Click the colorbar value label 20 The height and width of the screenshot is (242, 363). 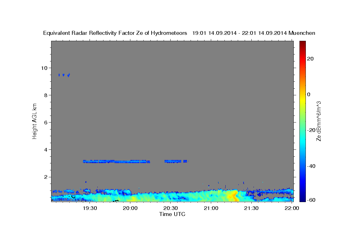pos(310,59)
